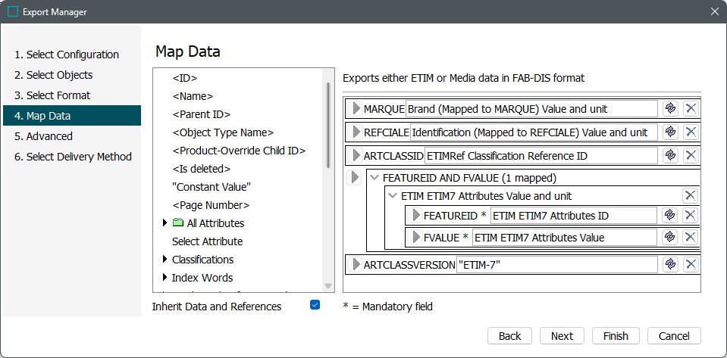
Task: Expand the Classifications tree node
Action: [165, 260]
